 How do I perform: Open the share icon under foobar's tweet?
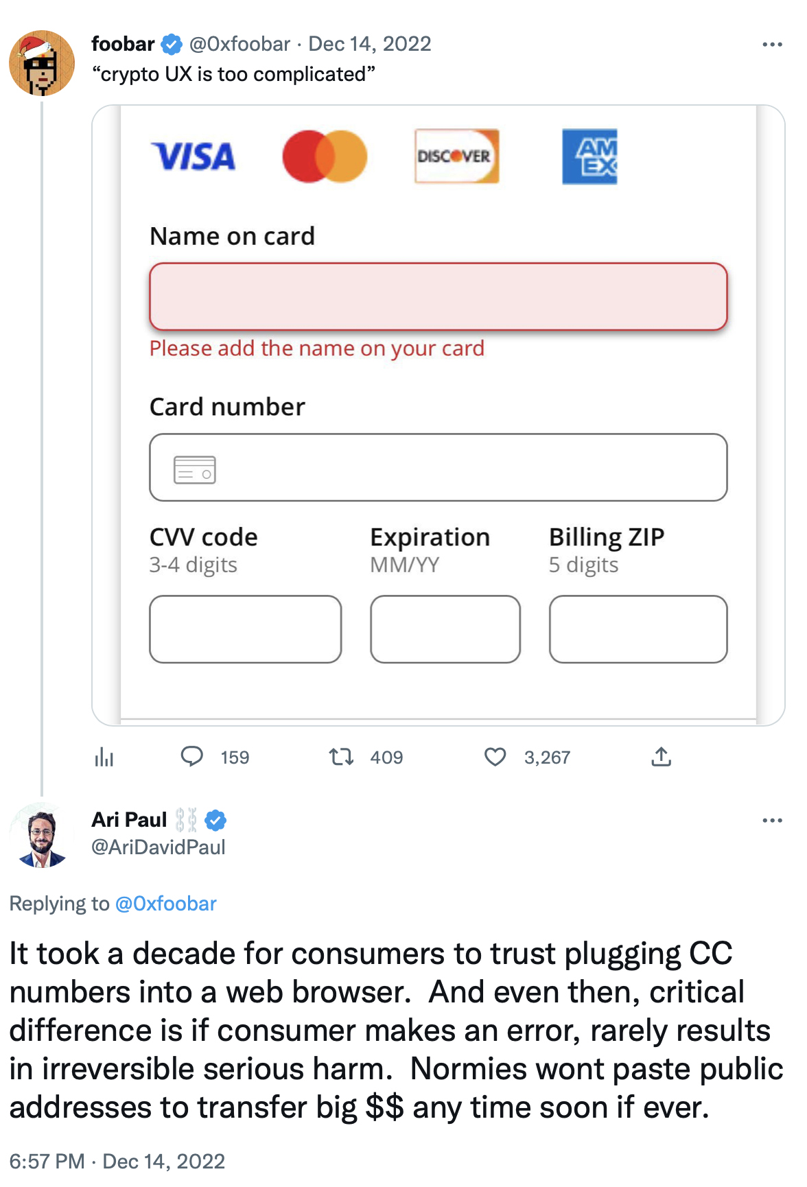(x=661, y=756)
